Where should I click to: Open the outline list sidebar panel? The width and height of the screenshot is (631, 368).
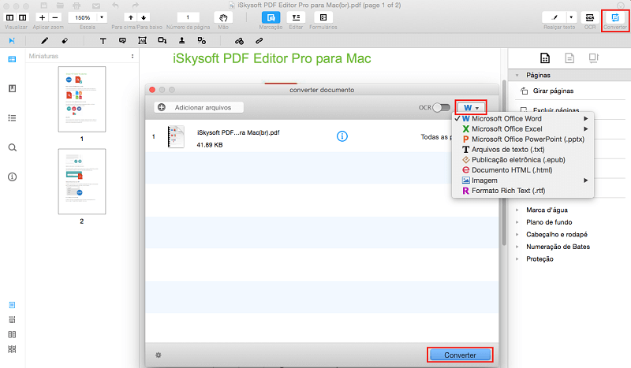(x=12, y=118)
